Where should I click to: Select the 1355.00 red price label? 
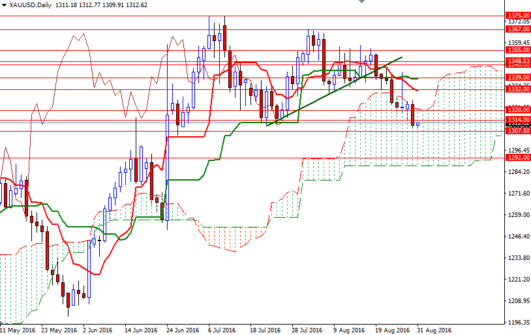click(518, 50)
